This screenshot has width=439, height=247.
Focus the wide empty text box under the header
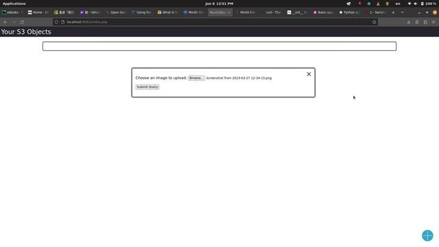pyautogui.click(x=219, y=46)
